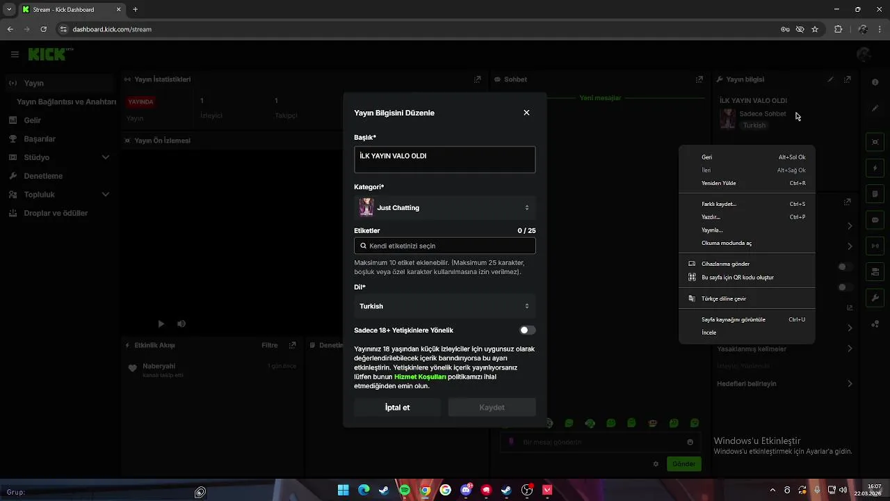Choose Yeniden Yükle in the context menu
The width and height of the screenshot is (890, 501).
(747, 183)
